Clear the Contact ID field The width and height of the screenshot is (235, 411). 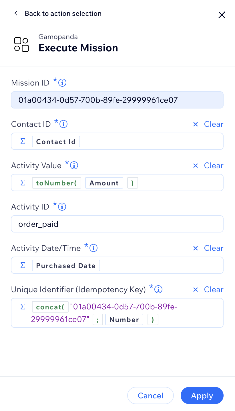208,124
